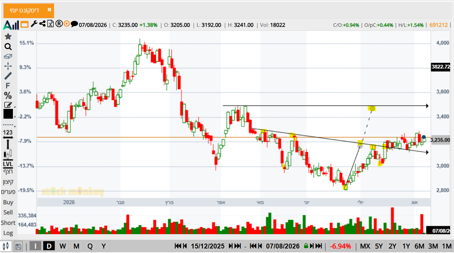454x253 pixels.
Task: Select the trend line drawing tool
Action: (8, 76)
